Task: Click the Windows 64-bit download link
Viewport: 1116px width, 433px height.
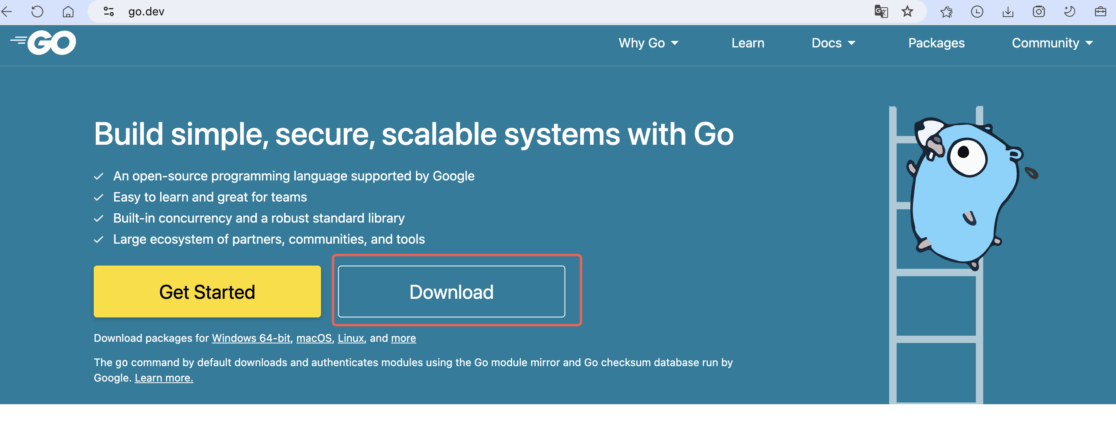Action: click(x=251, y=338)
